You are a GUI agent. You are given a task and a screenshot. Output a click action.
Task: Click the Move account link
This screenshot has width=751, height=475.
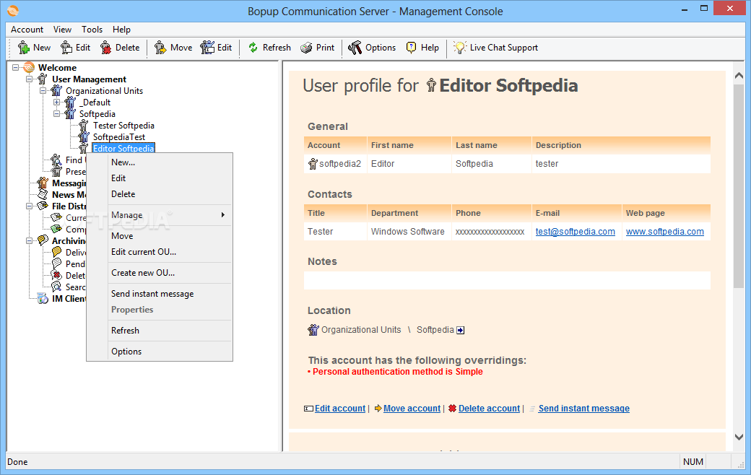(412, 409)
